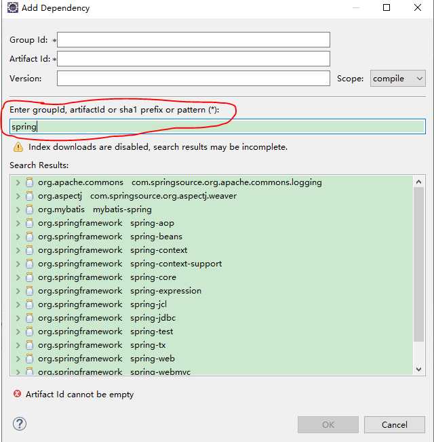Expand the mybatis-spring tree node
Screen dimensions: 434x442
coord(18,209)
